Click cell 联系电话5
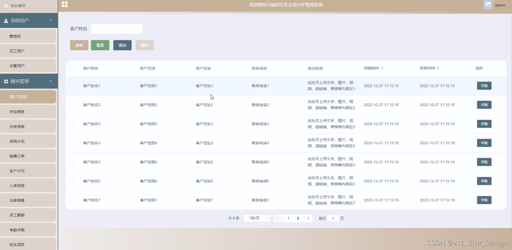Screen dimensions: 512x250 (260, 162)
